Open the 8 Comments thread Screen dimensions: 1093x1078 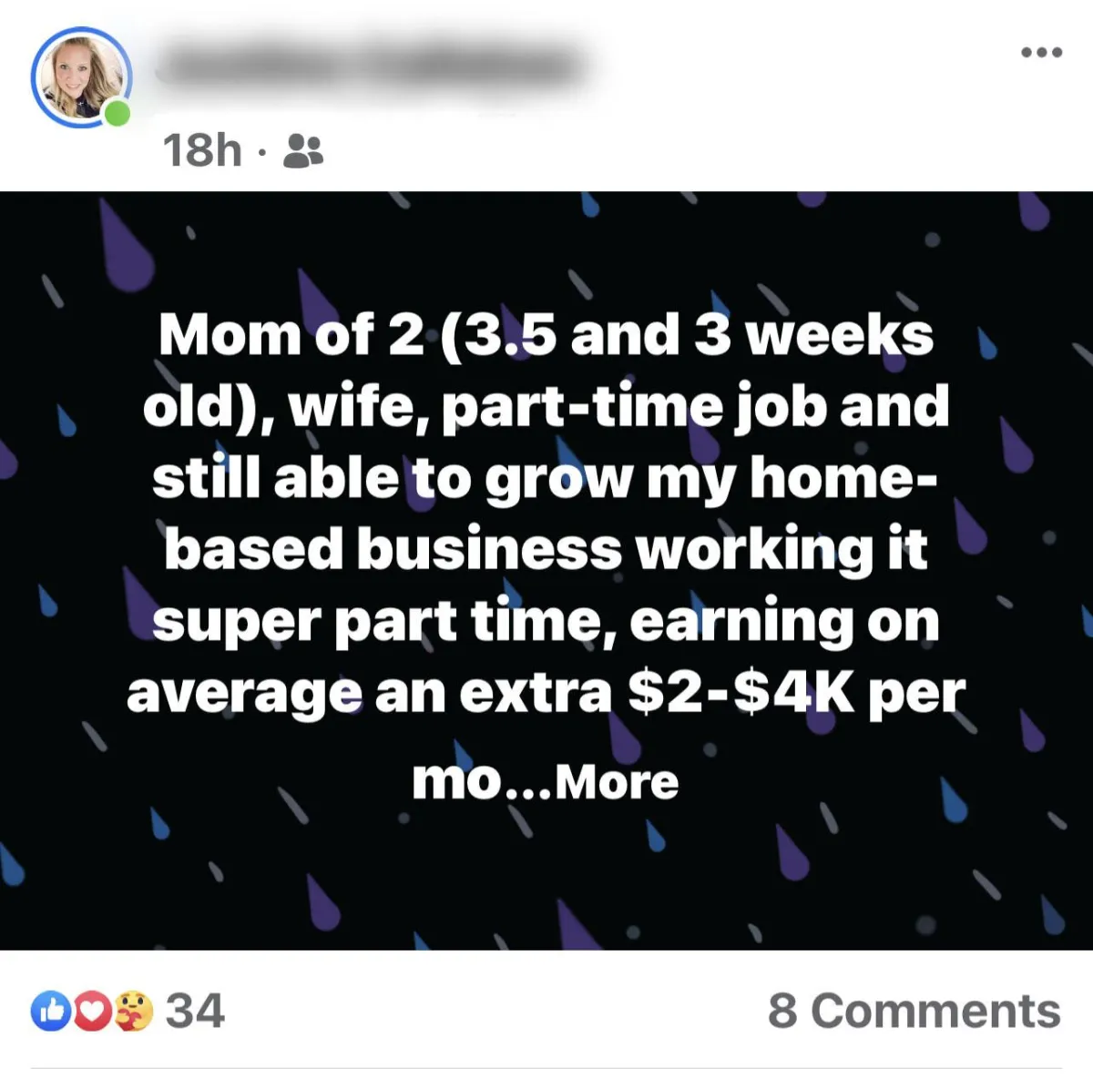coord(914,1011)
